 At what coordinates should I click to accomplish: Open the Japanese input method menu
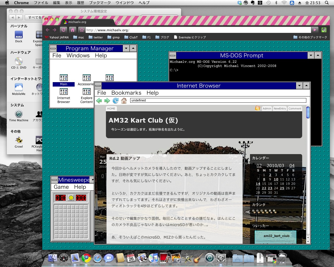tap(292, 3)
